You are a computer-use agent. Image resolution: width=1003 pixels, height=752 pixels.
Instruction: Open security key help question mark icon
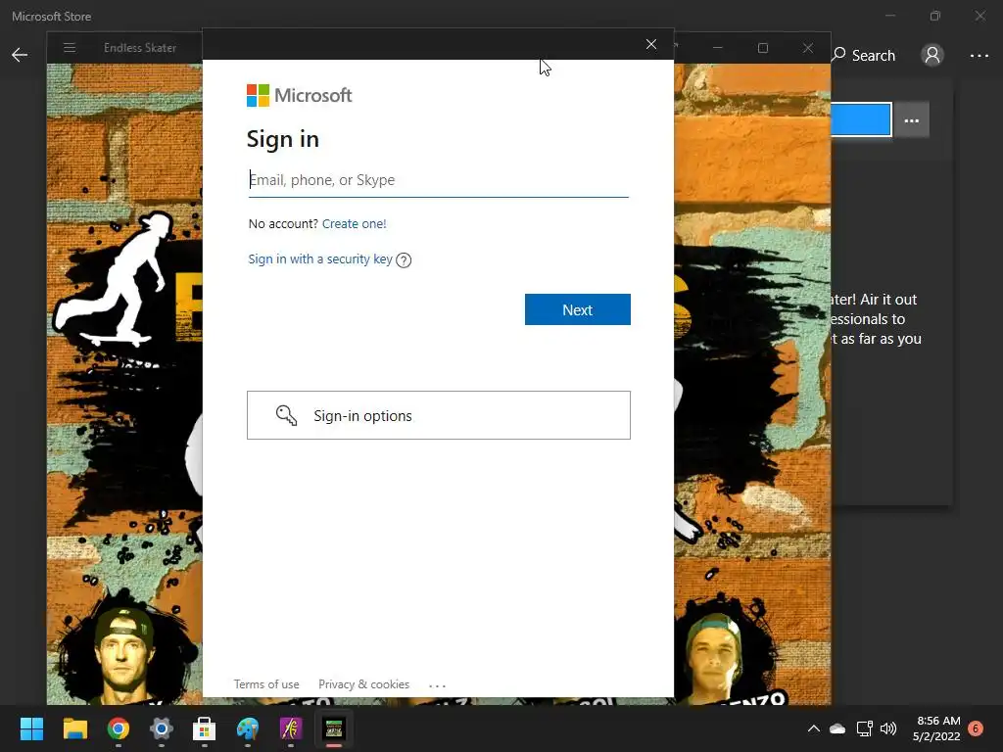(x=404, y=260)
